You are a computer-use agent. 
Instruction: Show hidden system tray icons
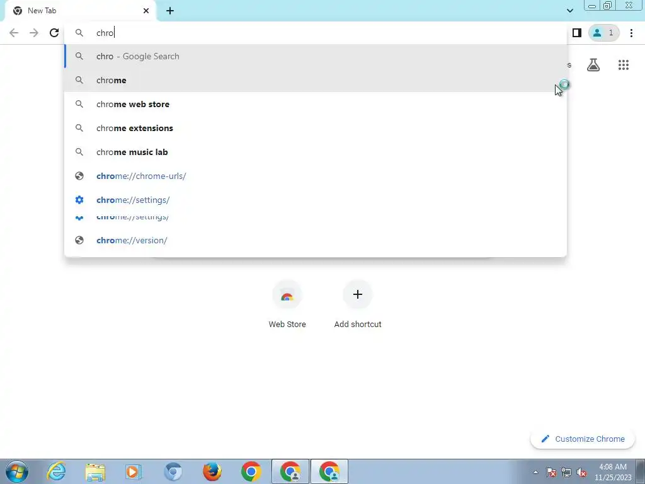pos(535,472)
